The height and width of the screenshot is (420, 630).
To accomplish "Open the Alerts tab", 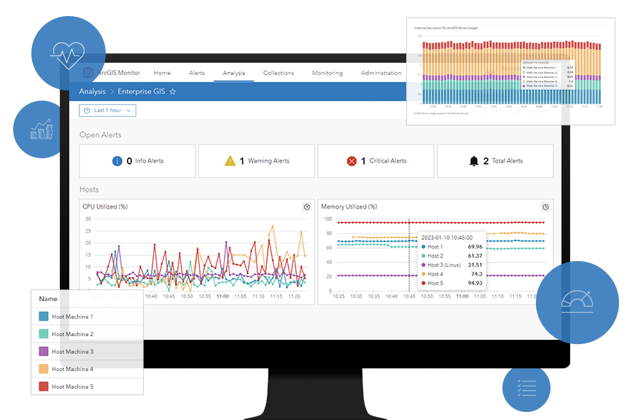I will click(197, 73).
